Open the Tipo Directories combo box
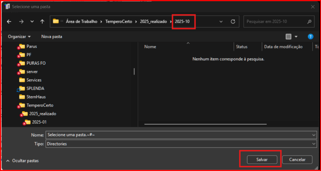 [x=181, y=144]
